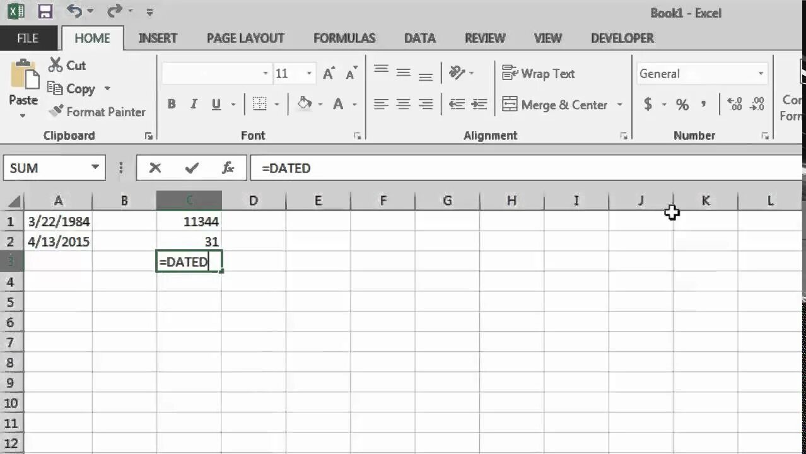Confirm formula entry with checkmark

pos(192,168)
